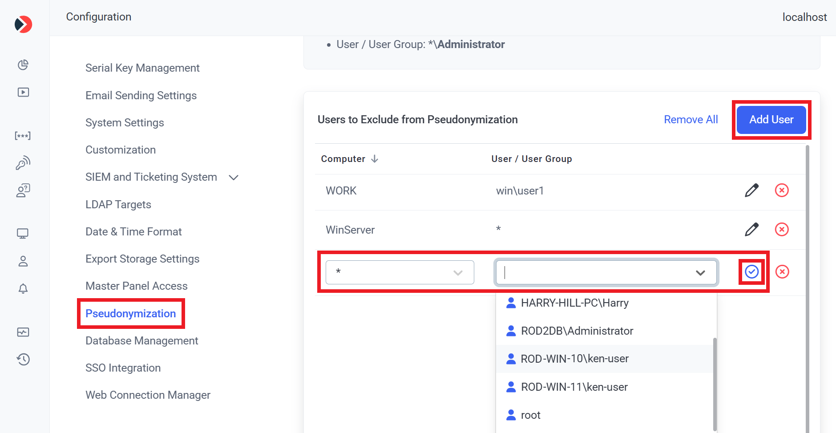
Task: Click the edit pencil for WORK row
Action: pos(751,190)
